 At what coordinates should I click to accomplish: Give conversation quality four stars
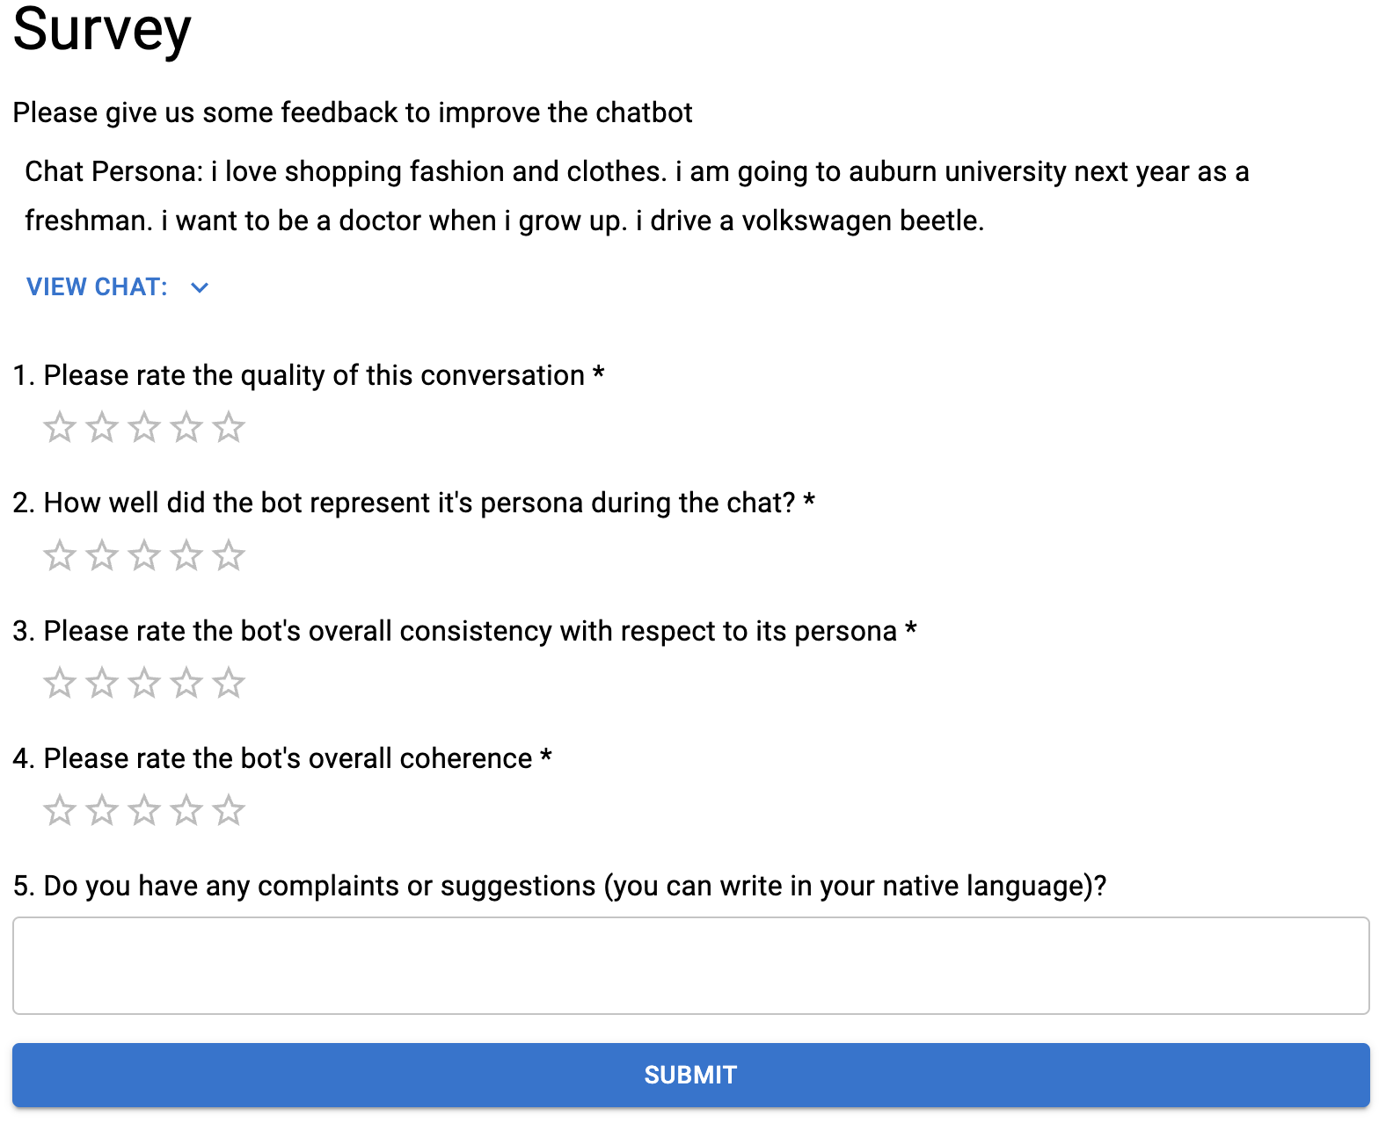tap(186, 427)
